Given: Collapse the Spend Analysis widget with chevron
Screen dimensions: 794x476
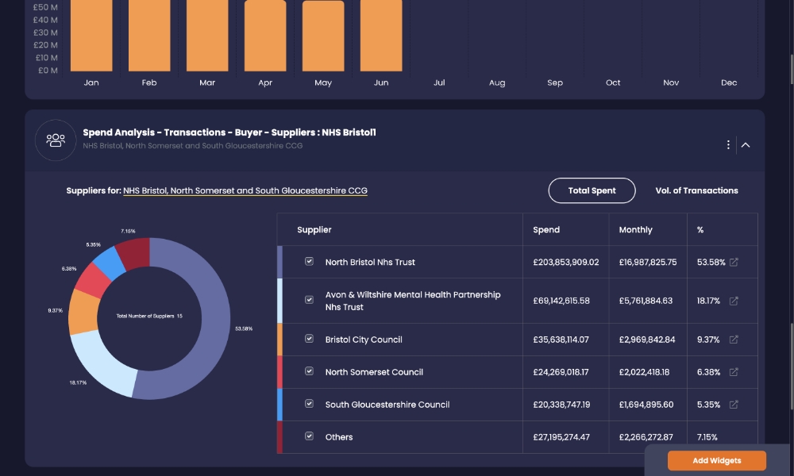Looking at the screenshot, I should point(746,145).
